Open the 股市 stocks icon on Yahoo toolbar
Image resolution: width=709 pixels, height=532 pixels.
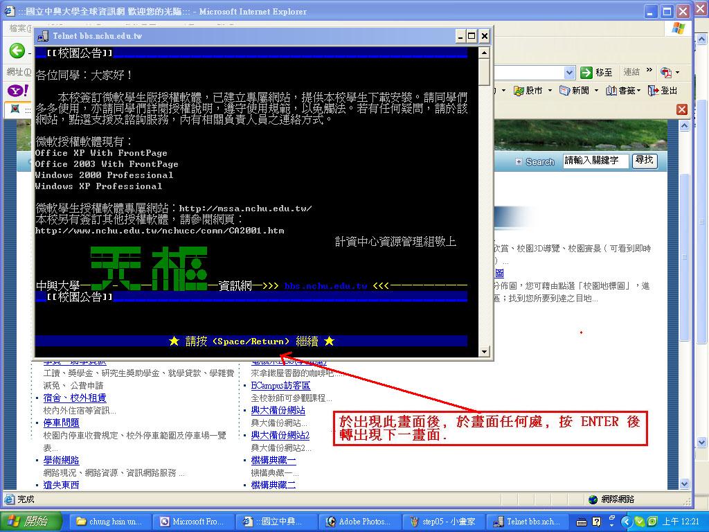click(519, 91)
